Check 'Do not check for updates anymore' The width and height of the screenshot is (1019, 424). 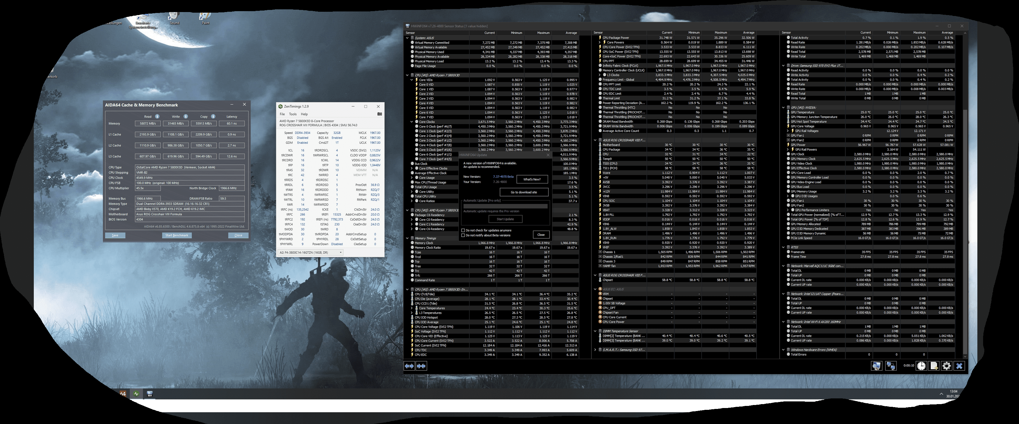click(463, 230)
